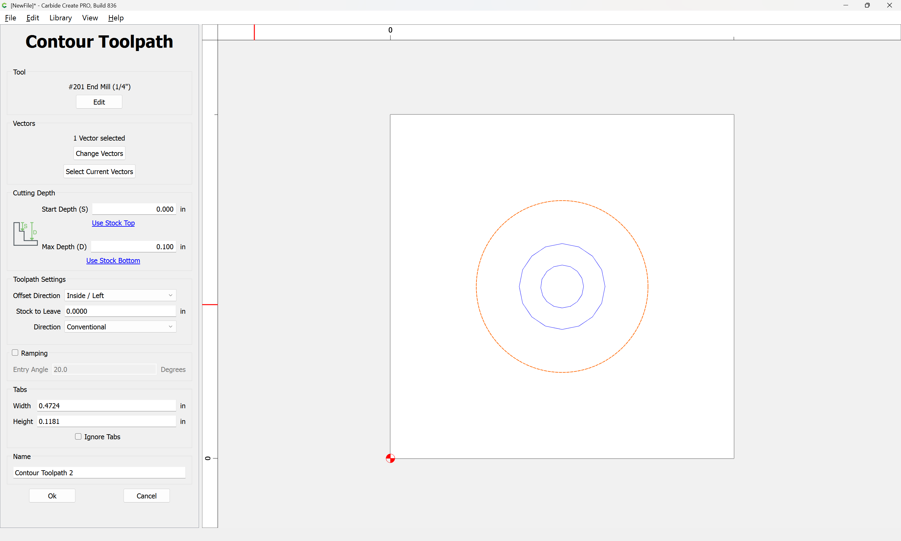901x541 pixels.
Task: Click the cutting depth diagram icon
Action: coord(25,233)
